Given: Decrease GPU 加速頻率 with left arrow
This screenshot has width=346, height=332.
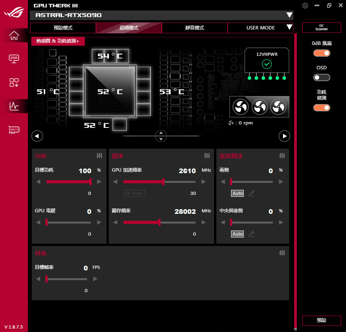Looking at the screenshot, I should coord(115,182).
